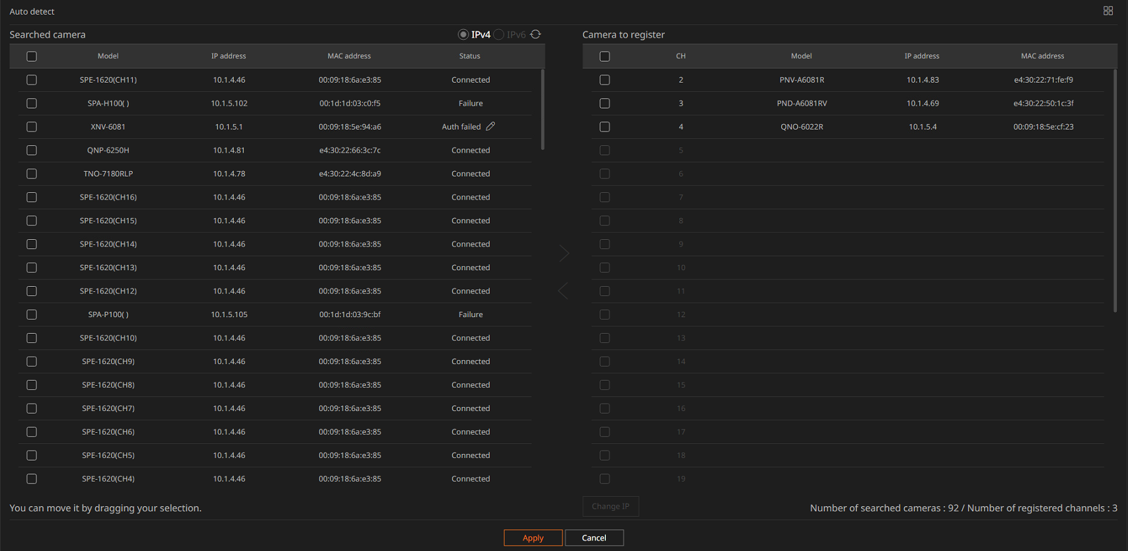Screen dimensions: 1128x551
Task: Click the Apply button
Action: tap(533, 538)
